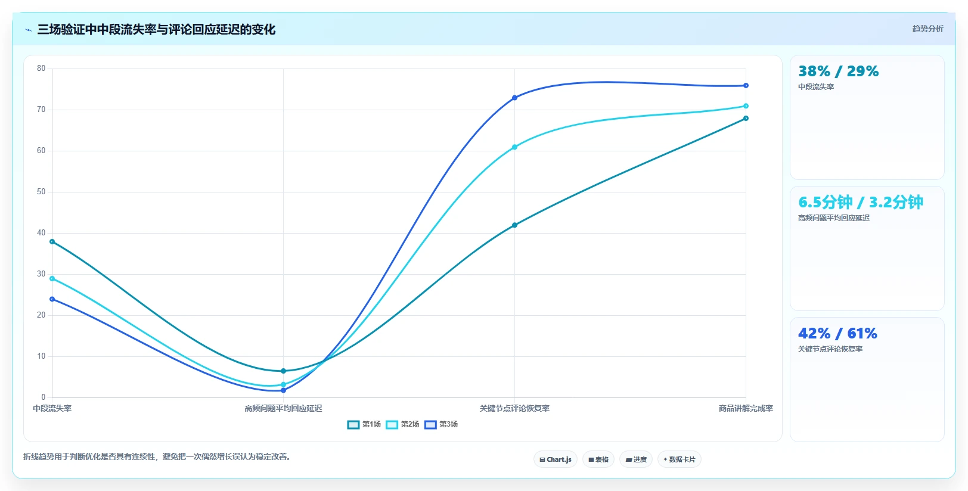
Task: Click the stat card value 42% / 61%
Action: [837, 334]
